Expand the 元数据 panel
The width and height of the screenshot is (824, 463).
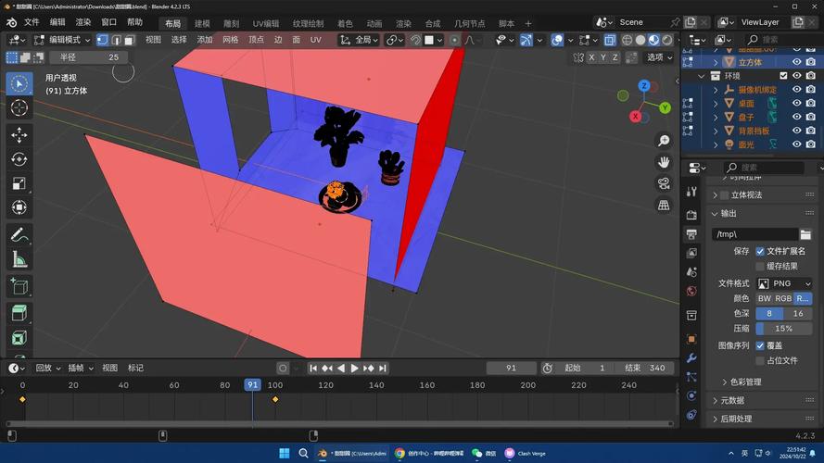point(715,401)
